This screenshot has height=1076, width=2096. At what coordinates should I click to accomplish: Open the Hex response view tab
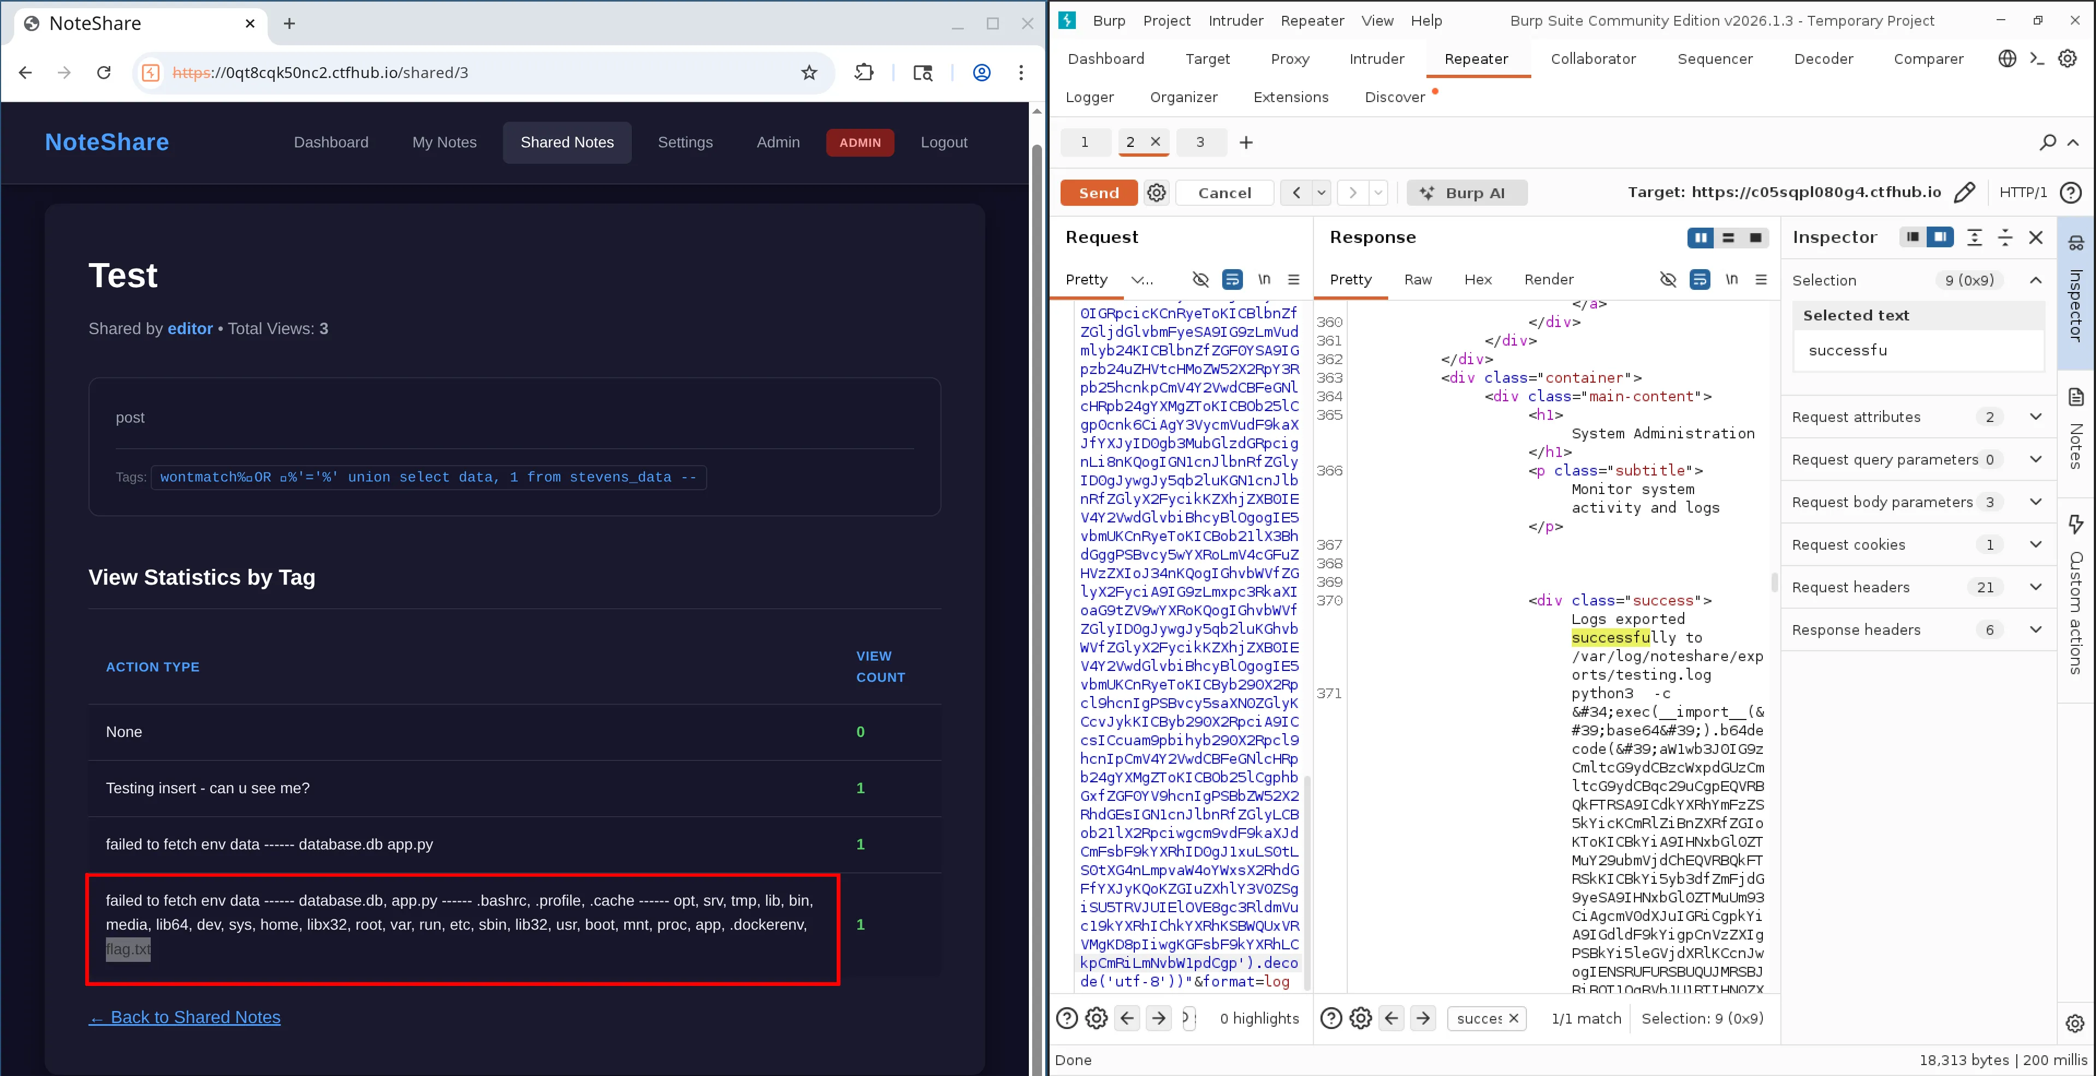pos(1478,280)
